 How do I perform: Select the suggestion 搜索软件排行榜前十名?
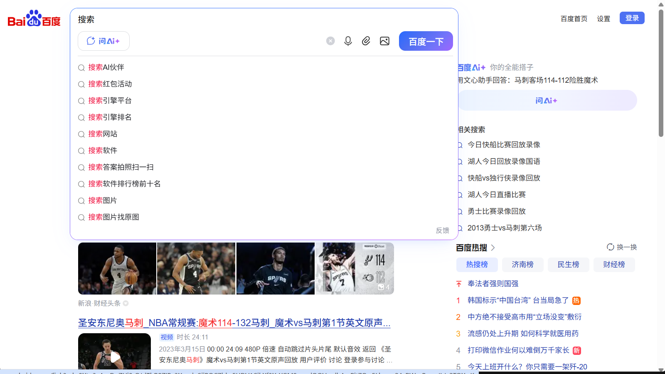(x=125, y=184)
